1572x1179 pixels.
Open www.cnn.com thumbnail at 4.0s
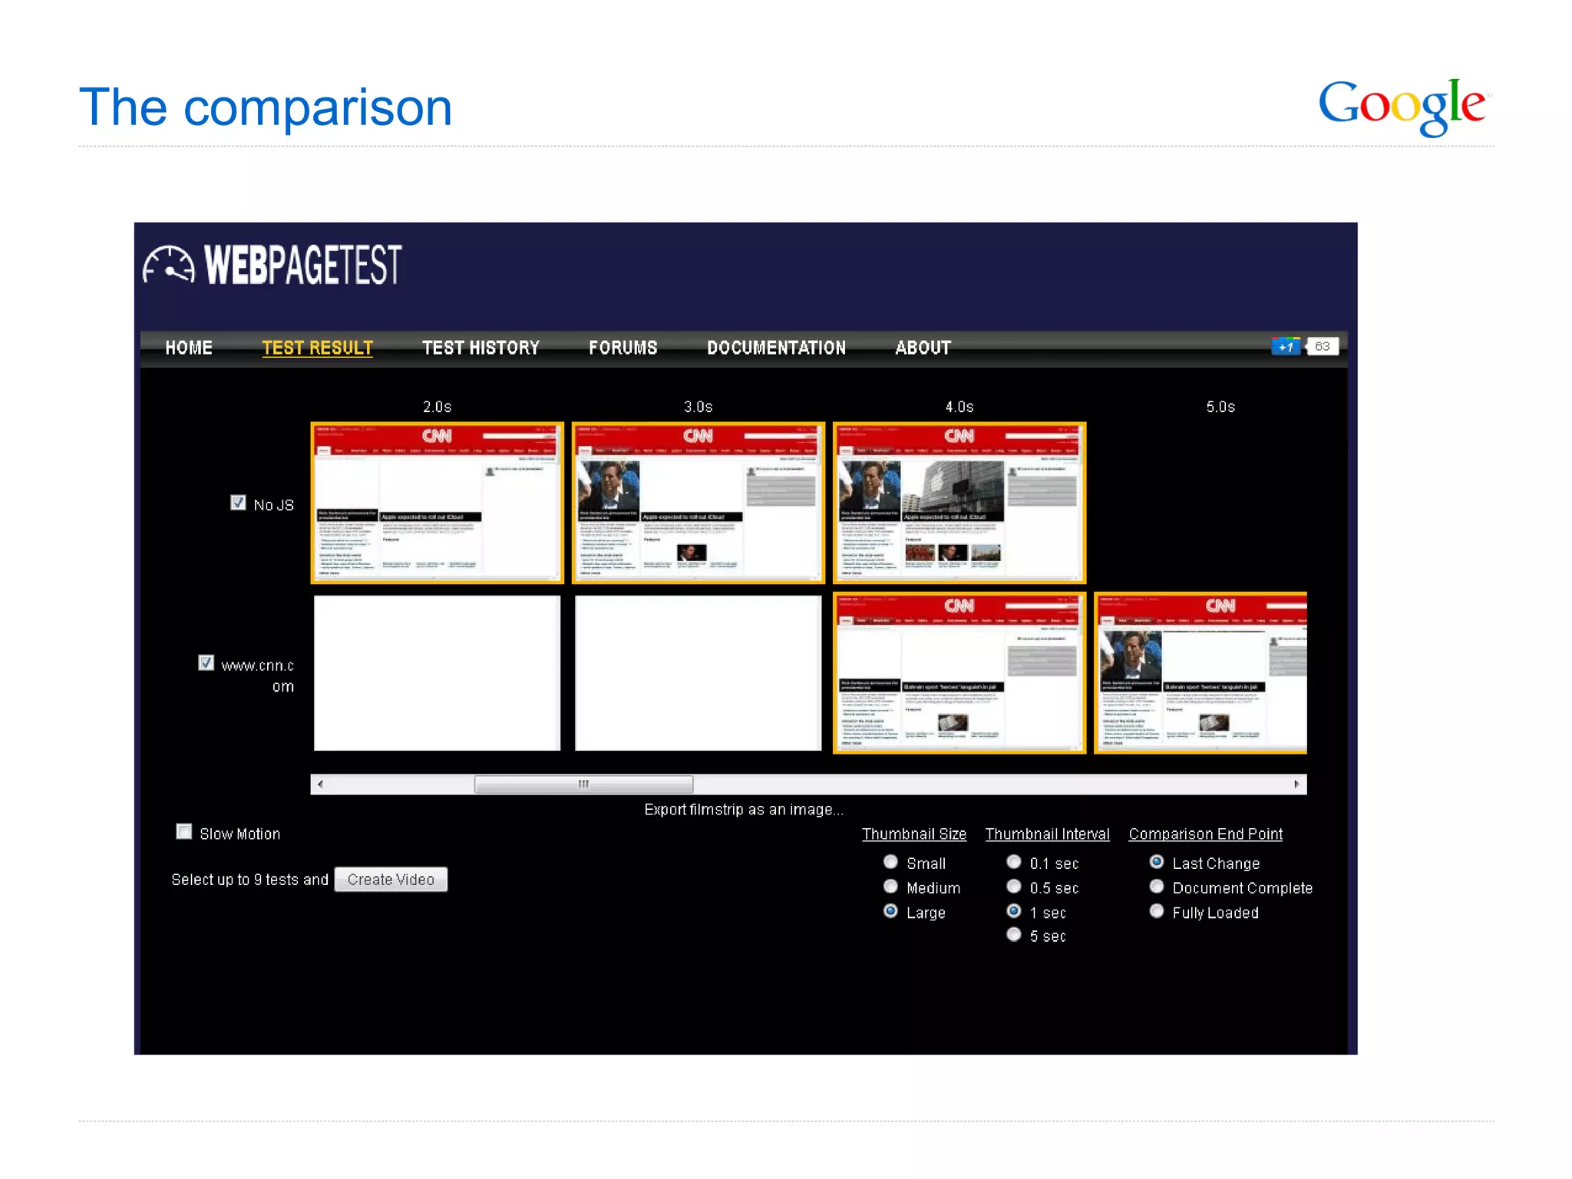click(959, 673)
